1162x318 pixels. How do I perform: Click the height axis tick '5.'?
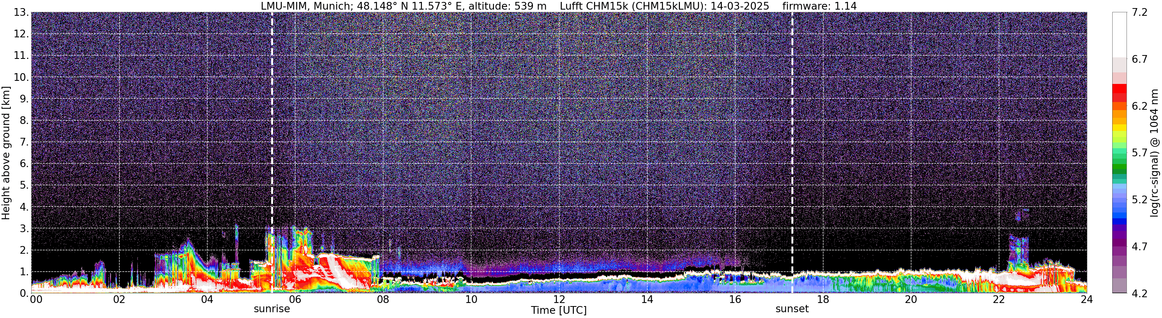(x=24, y=185)
